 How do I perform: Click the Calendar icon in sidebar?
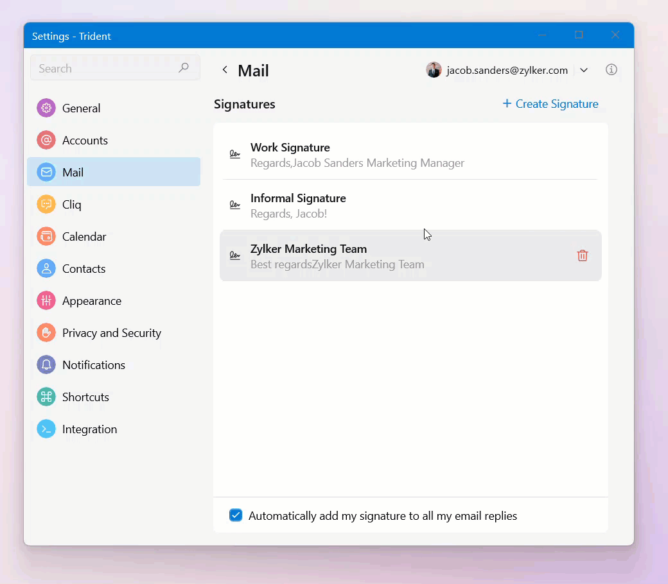pos(46,236)
